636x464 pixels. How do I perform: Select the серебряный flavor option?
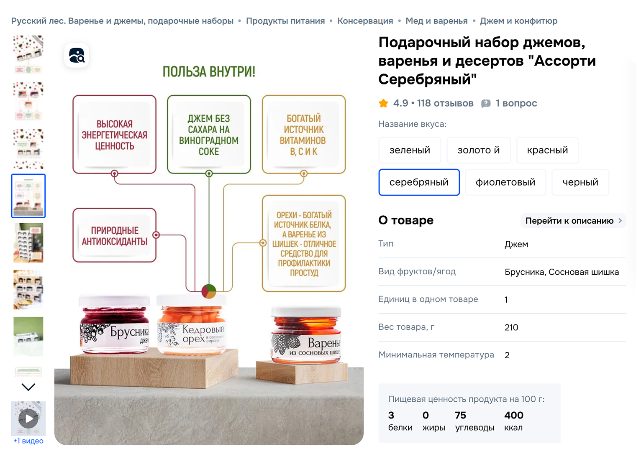(419, 182)
